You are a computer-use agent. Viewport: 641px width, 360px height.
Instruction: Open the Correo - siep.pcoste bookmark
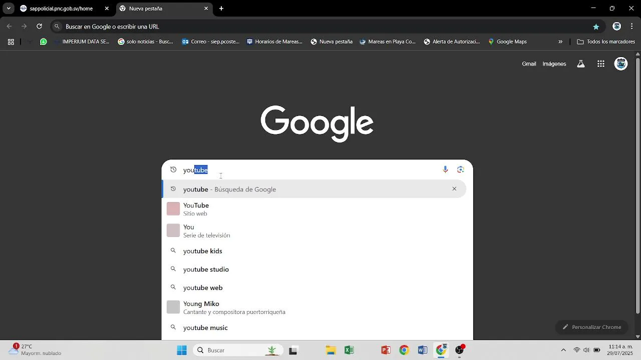[x=210, y=42]
